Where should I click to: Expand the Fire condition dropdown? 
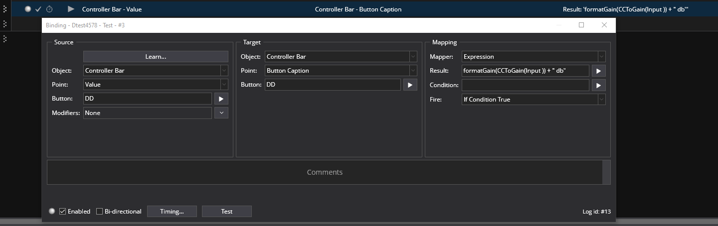602,100
